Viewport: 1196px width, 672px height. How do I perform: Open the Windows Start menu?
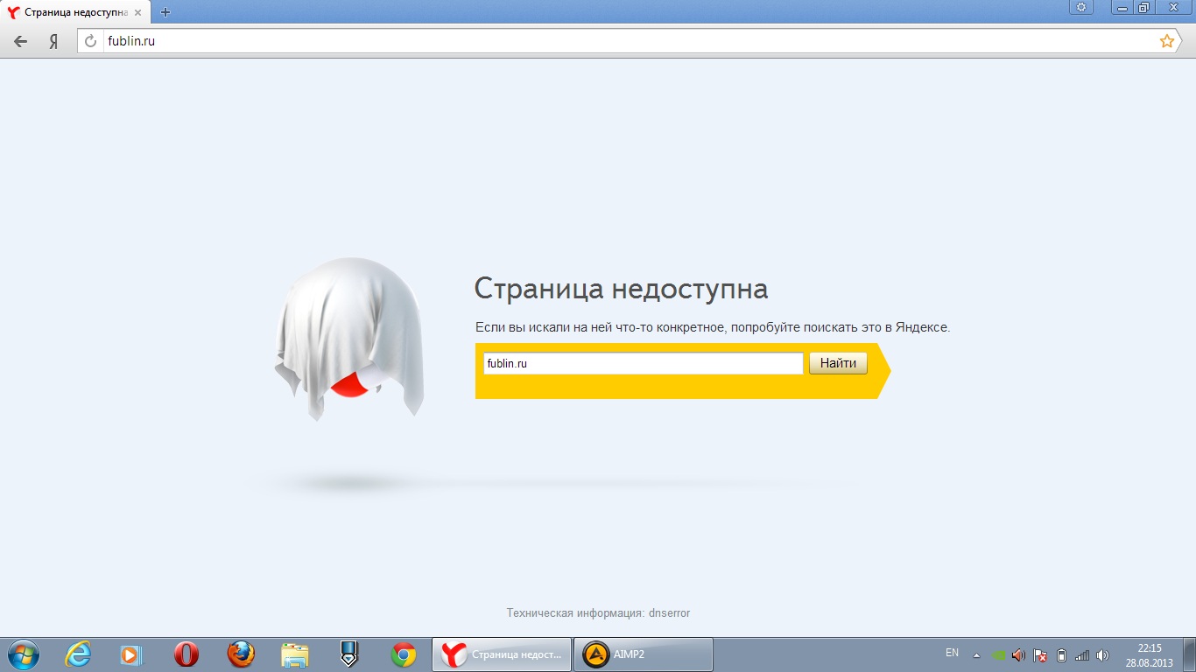23,654
